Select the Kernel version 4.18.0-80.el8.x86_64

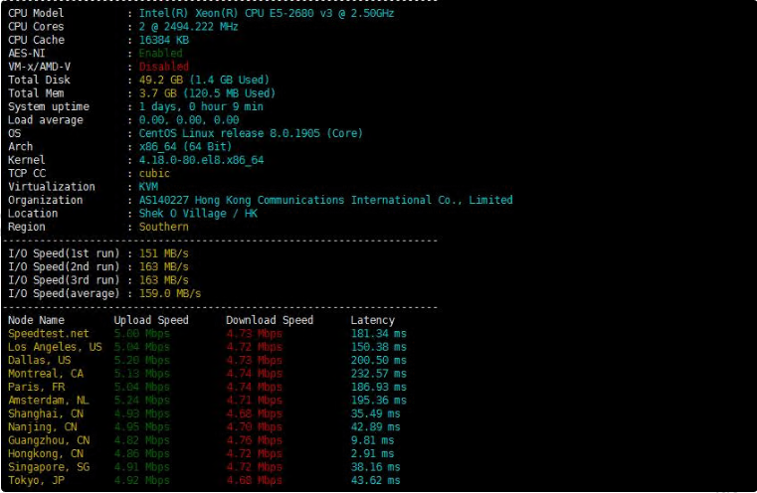(x=201, y=160)
